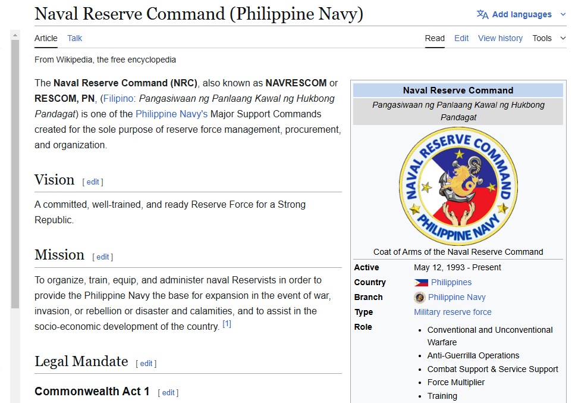Click the 'Active' infobox label
This screenshot has width=575, height=403.
(366, 267)
